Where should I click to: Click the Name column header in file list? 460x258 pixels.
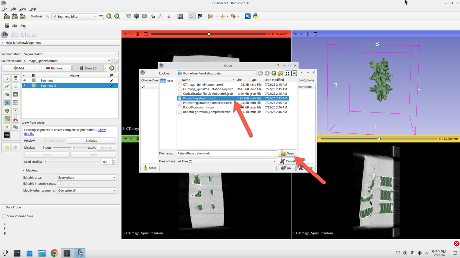(206, 80)
